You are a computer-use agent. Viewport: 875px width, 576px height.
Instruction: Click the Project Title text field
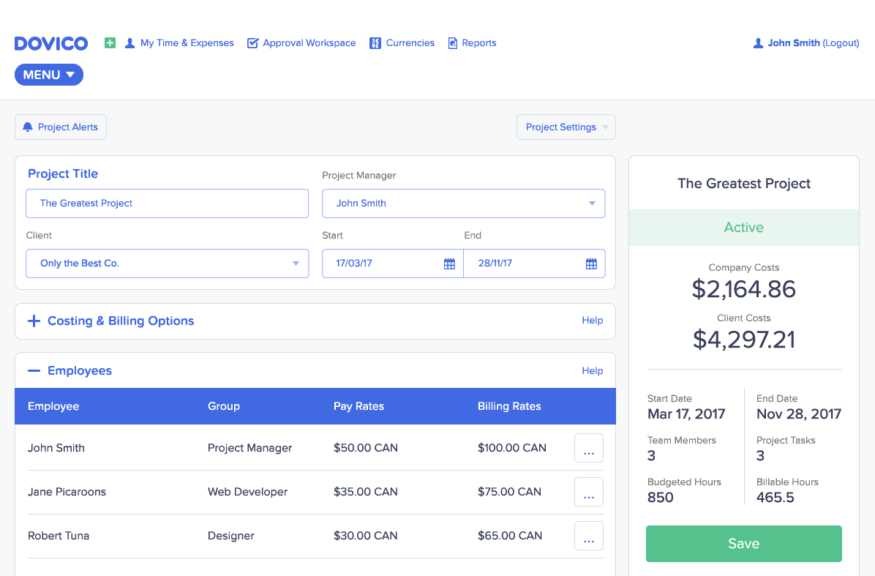pyautogui.click(x=167, y=203)
